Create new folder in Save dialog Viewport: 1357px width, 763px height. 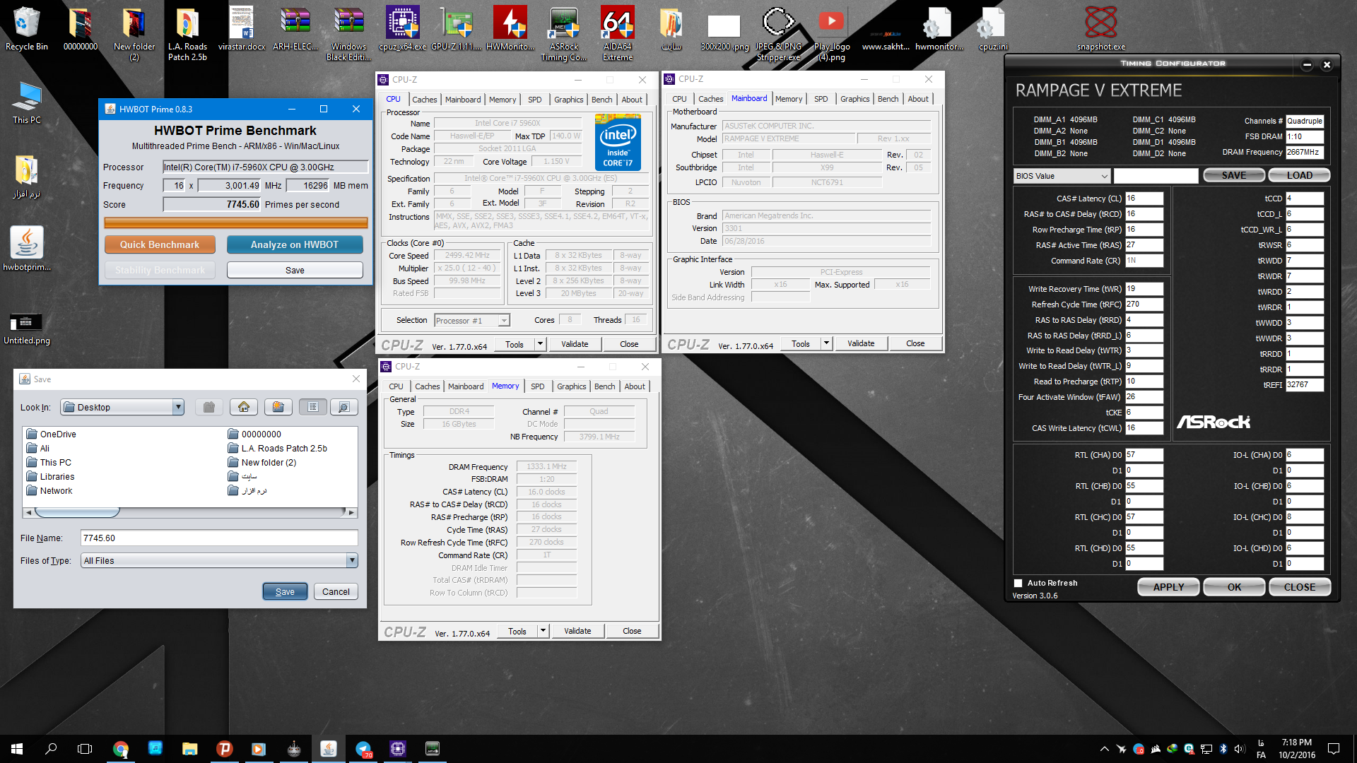278,407
